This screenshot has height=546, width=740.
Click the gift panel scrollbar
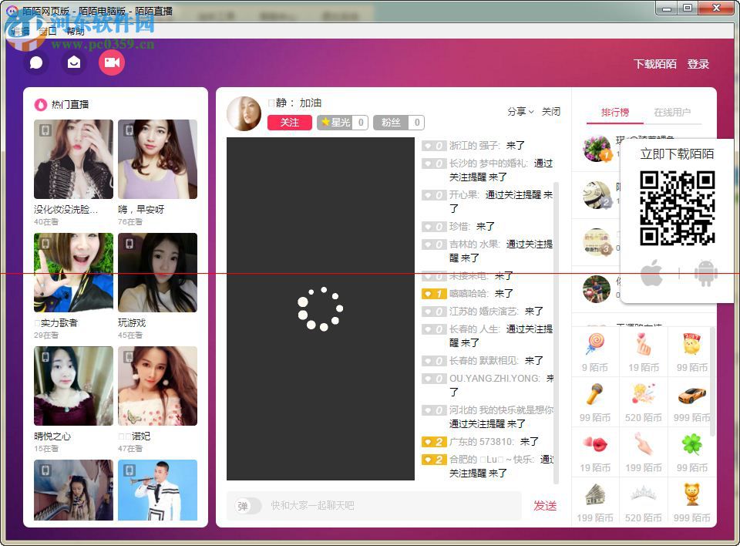712,381
